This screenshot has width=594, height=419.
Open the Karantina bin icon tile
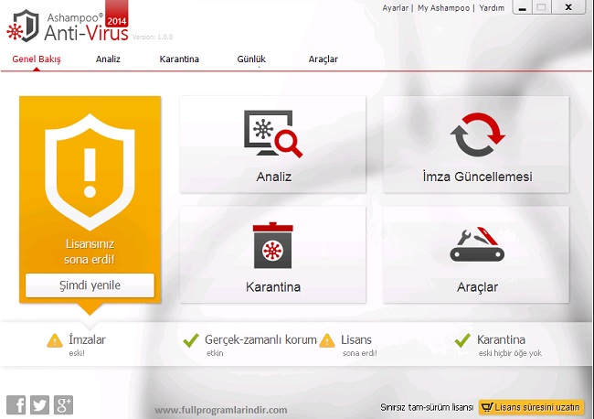(272, 245)
